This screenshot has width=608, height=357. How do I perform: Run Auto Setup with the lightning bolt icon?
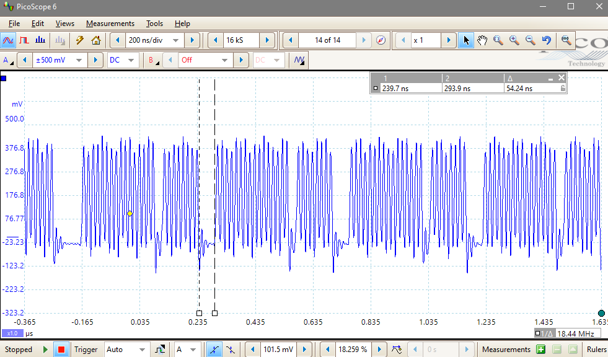(x=79, y=40)
